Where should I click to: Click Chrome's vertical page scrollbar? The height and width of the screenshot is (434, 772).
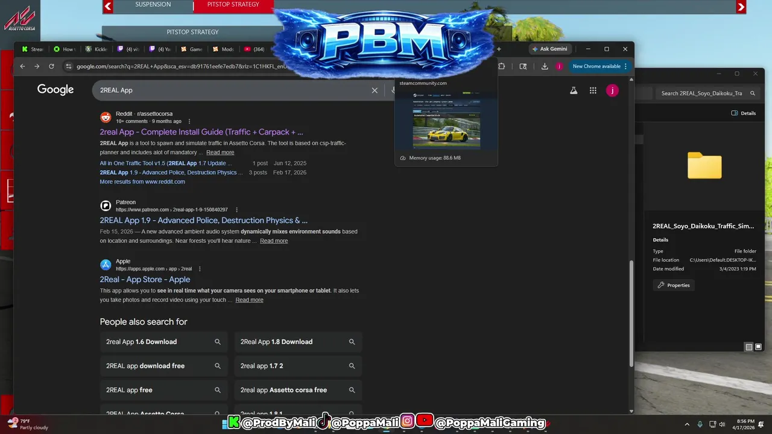(x=631, y=313)
